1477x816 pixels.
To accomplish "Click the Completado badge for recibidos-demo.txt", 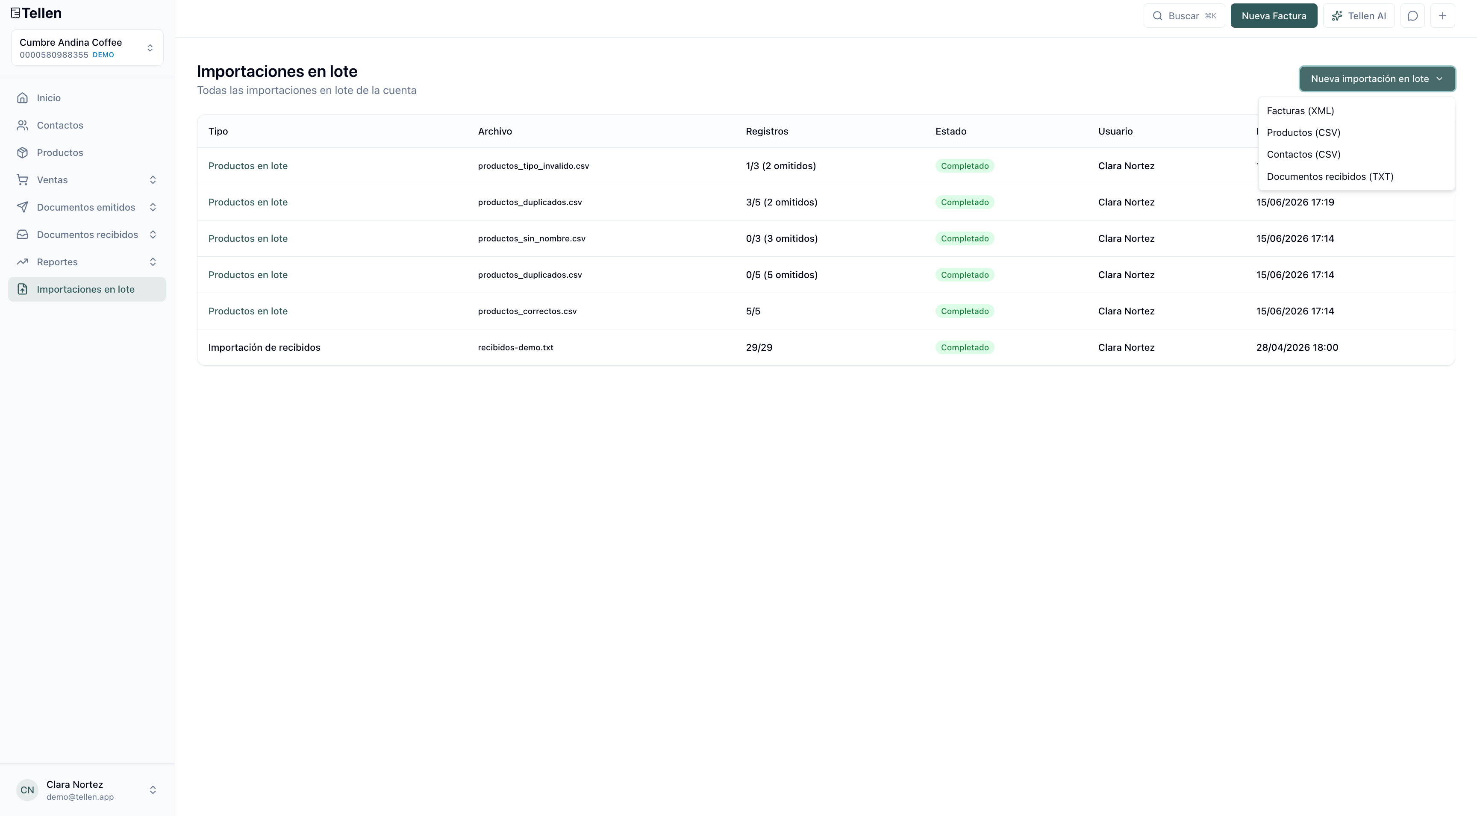I will pyautogui.click(x=965, y=347).
